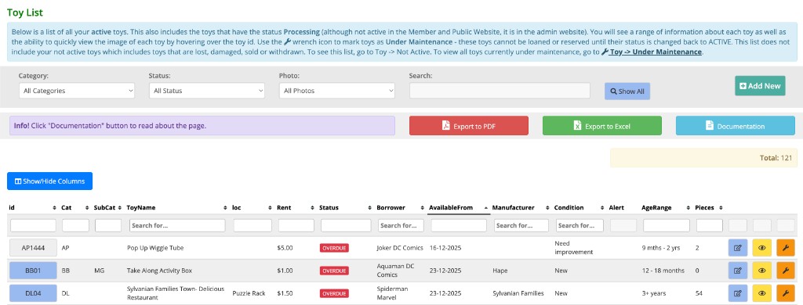The width and height of the screenshot is (803, 305).
Task: Sort by ToyName column header
Action: [x=176, y=207]
